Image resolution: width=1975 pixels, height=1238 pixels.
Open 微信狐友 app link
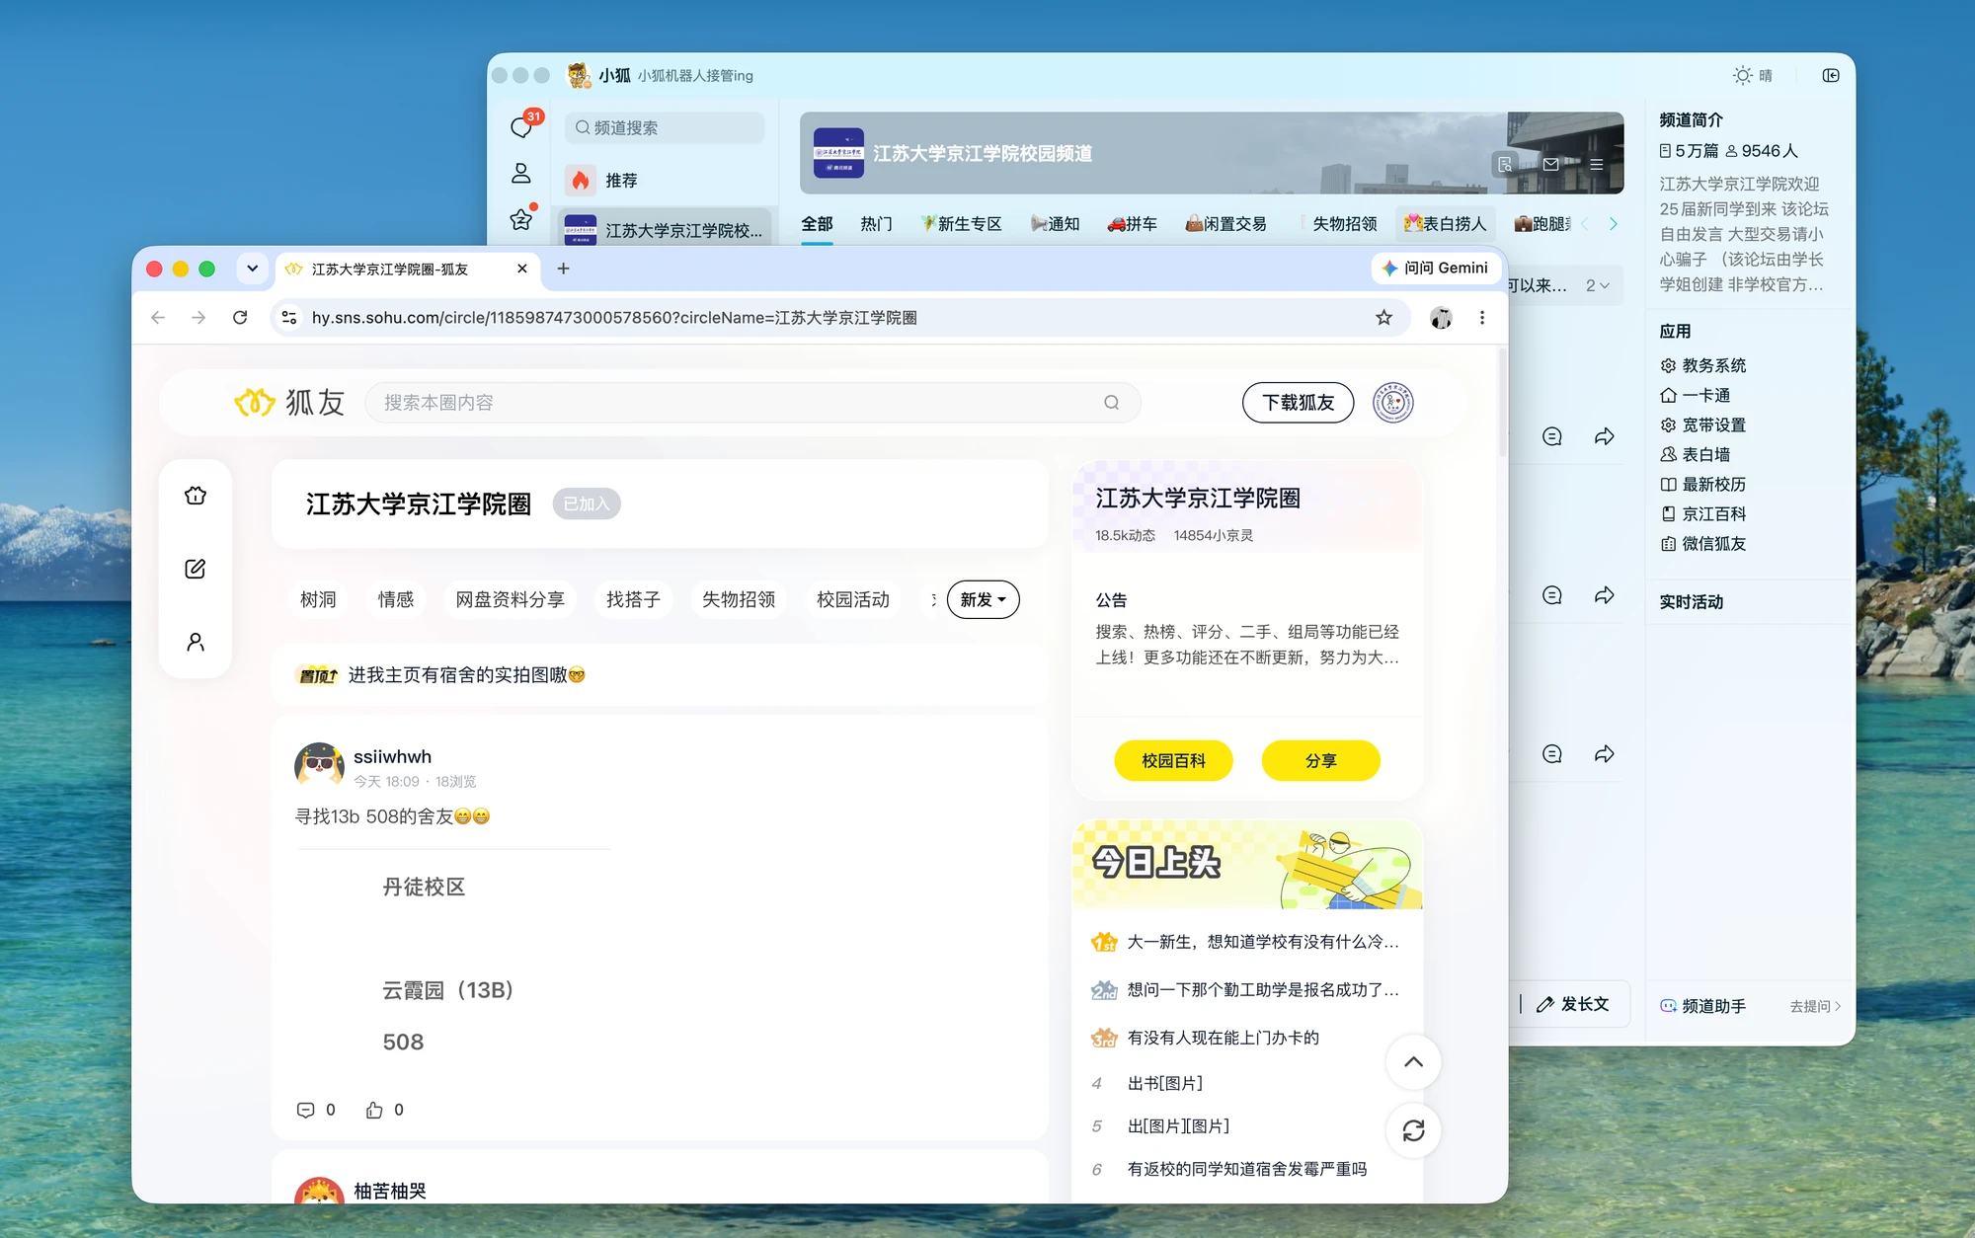click(x=1703, y=543)
